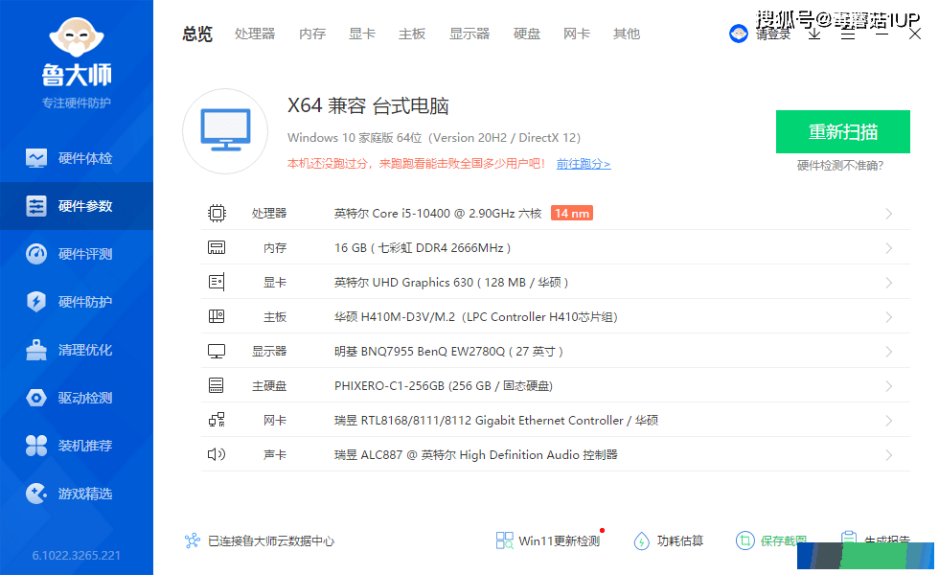Open the hamburger menu in title bar
Screen dimensions: 939x575
click(x=848, y=34)
